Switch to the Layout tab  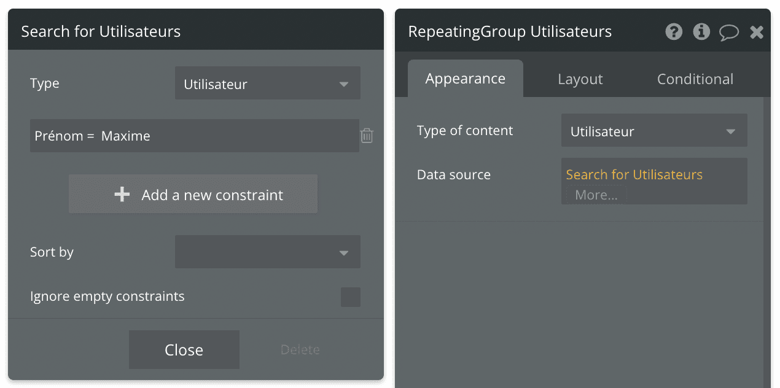(580, 79)
